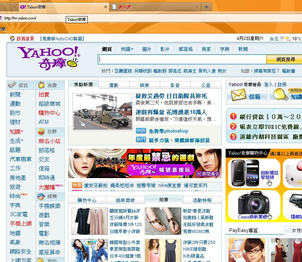Click the PayEasy專區 tab
The width and height of the screenshot is (302, 262).
coord(244,230)
